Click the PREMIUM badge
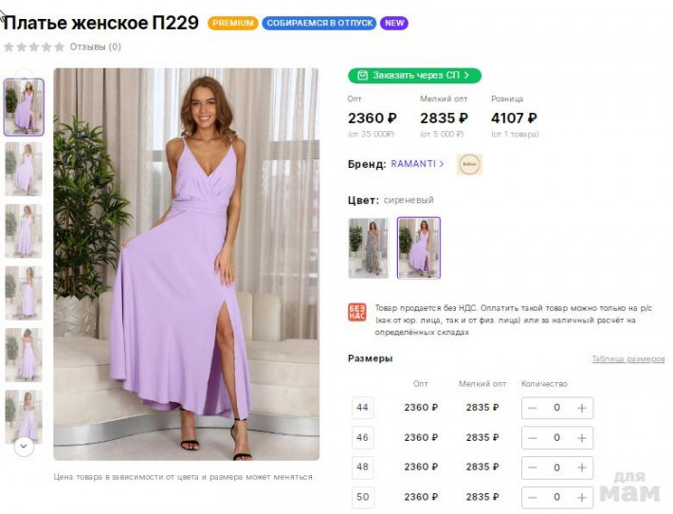The width and height of the screenshot is (673, 514). click(x=233, y=23)
